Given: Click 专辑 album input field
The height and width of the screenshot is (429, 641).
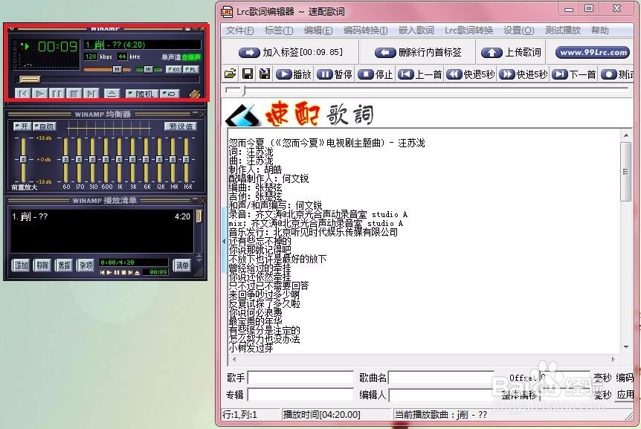Looking at the screenshot, I should point(300,395).
